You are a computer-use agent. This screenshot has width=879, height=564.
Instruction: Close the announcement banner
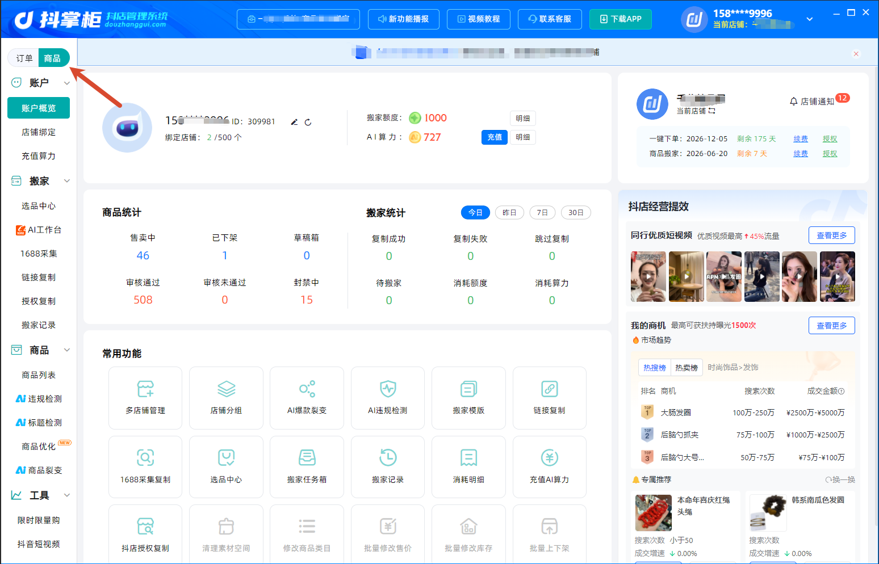[x=856, y=54]
